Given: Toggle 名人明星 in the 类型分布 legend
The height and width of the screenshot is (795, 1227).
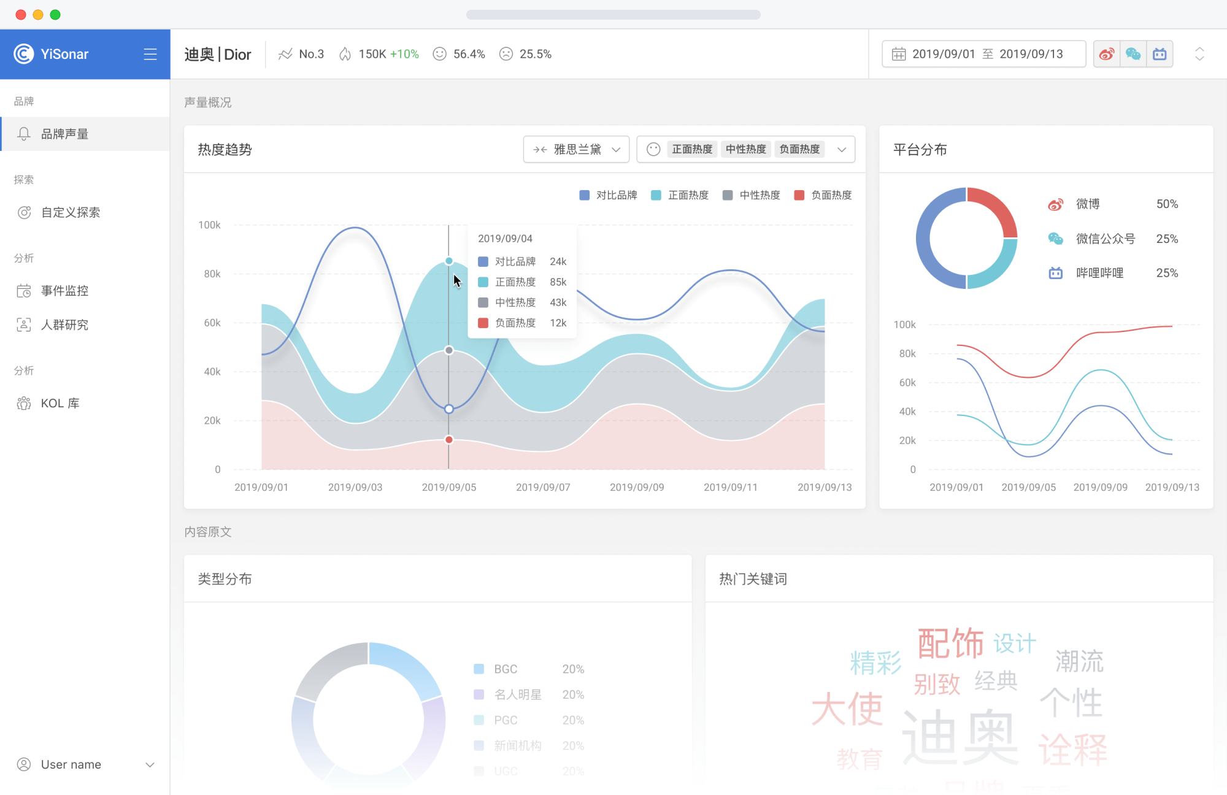Looking at the screenshot, I should click(529, 694).
